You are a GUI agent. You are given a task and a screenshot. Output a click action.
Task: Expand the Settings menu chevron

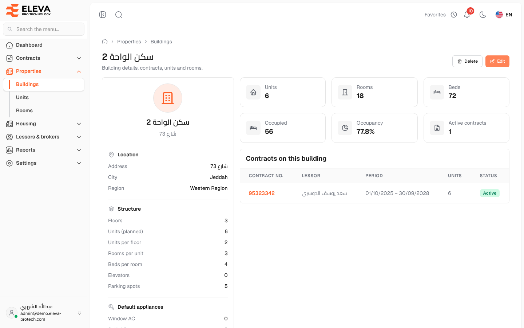click(79, 163)
